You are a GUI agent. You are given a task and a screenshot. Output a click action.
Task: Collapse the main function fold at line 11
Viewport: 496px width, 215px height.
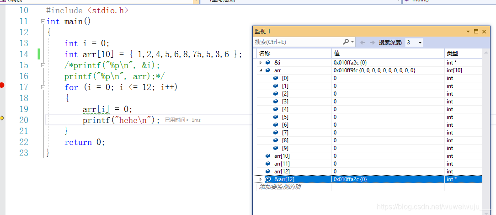[x=43, y=21]
